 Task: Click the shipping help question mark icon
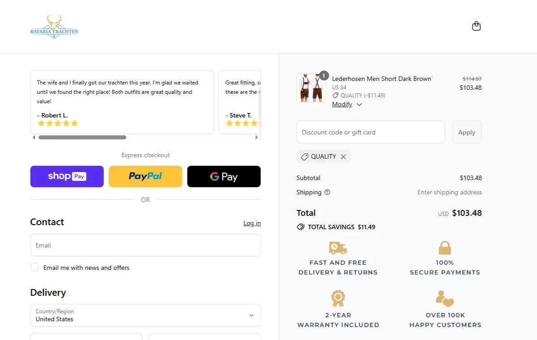pos(327,192)
